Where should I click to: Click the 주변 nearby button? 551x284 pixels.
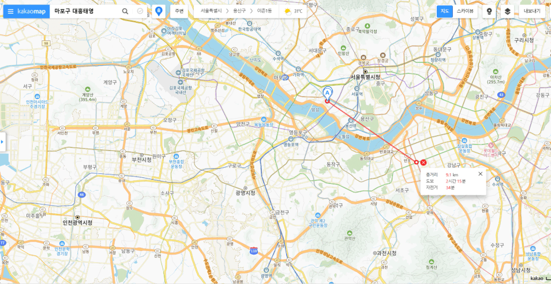click(x=179, y=12)
